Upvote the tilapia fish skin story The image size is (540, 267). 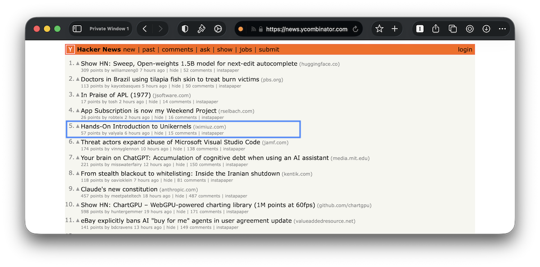tap(77, 78)
